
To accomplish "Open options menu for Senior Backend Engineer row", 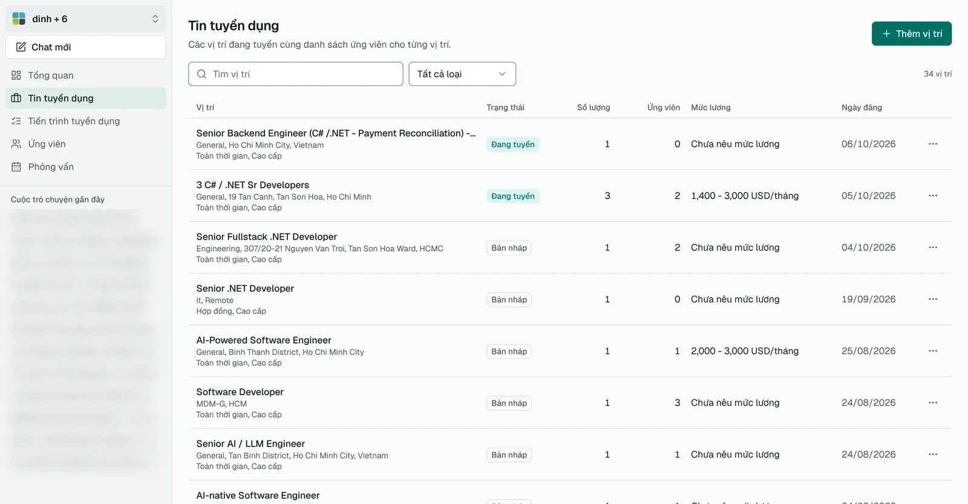I will click(933, 144).
